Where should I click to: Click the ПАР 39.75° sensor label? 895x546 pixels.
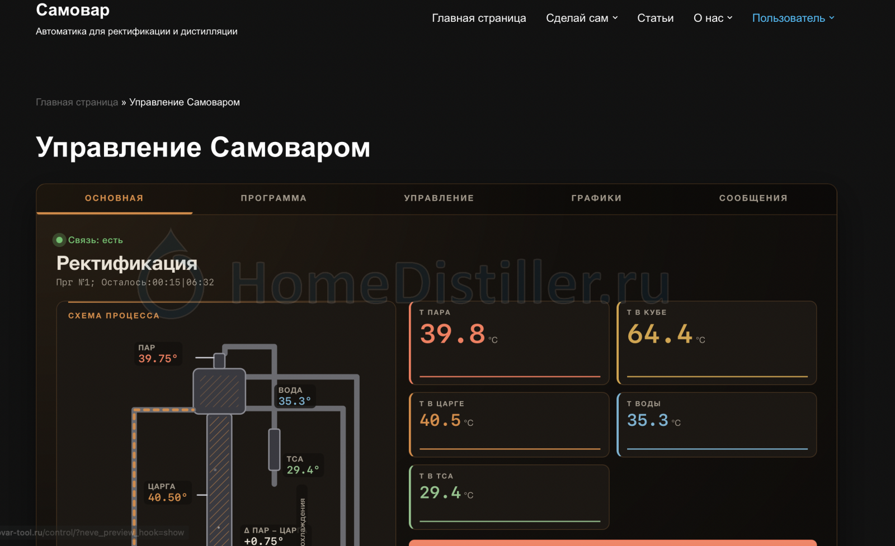(x=158, y=354)
